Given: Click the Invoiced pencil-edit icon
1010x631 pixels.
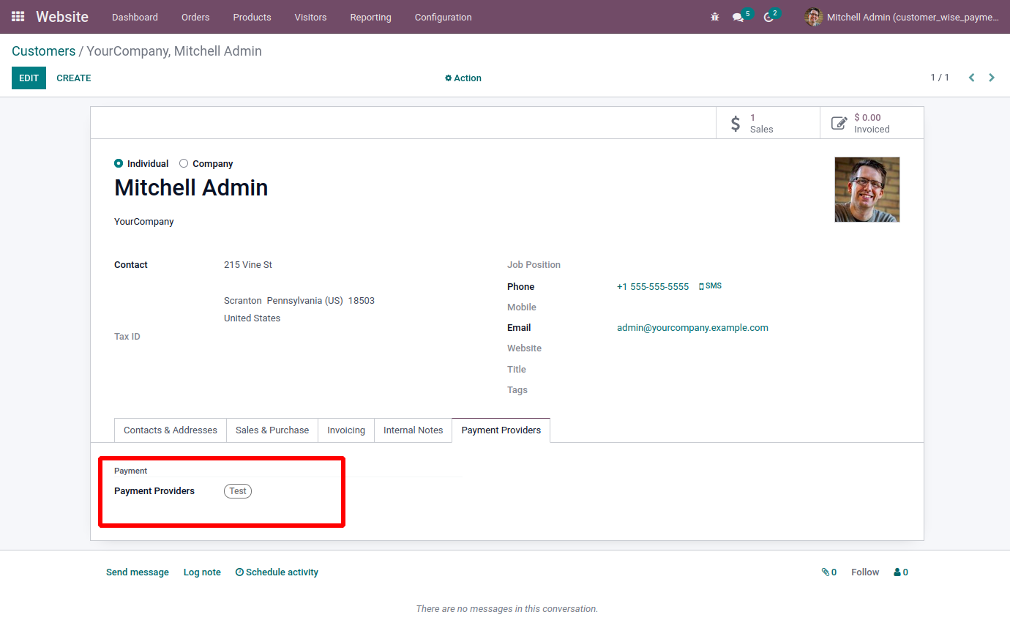Looking at the screenshot, I should pyautogui.click(x=839, y=123).
